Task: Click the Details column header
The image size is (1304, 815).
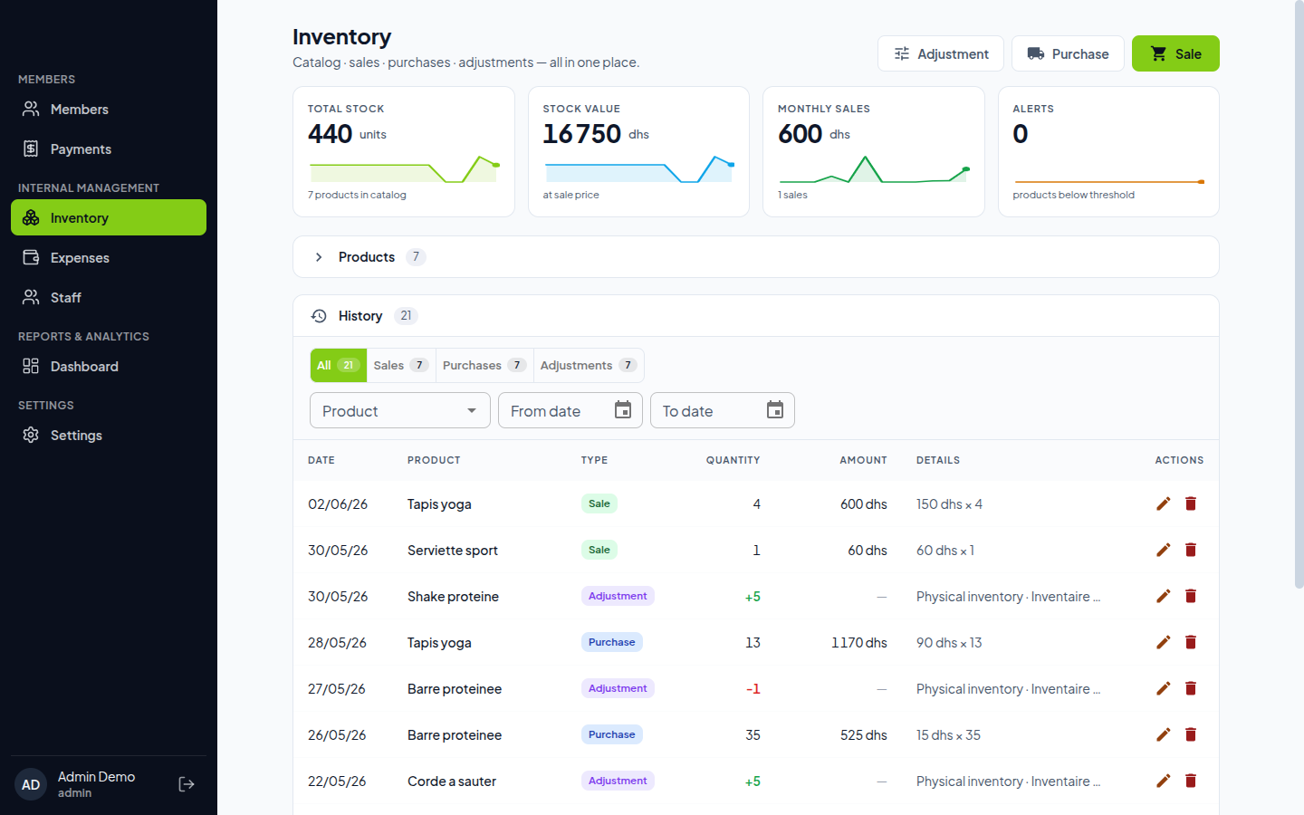Action: pyautogui.click(x=938, y=460)
